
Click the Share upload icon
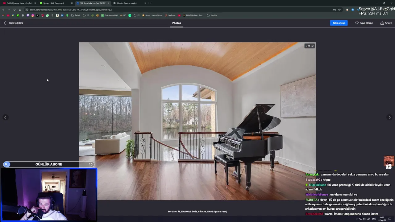coord(382,23)
